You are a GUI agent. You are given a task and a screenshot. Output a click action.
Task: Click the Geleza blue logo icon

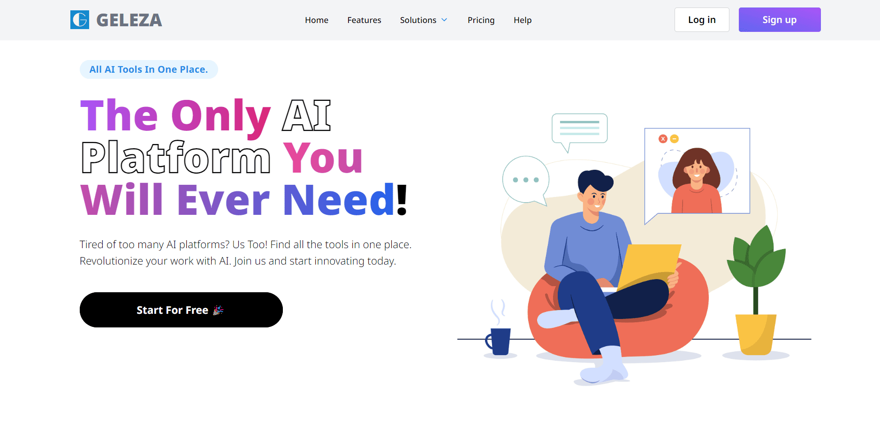coord(80,20)
